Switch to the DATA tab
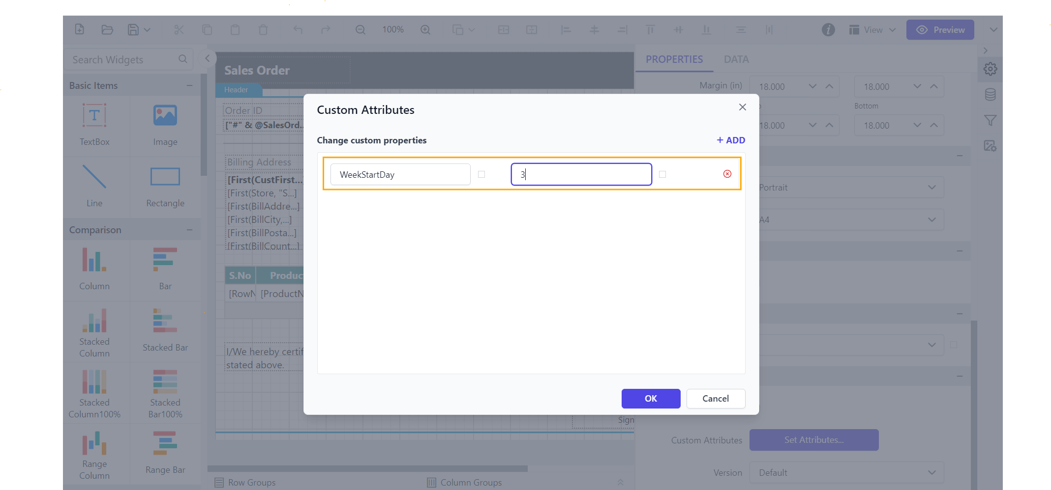This screenshot has width=1051, height=490. pos(736,59)
